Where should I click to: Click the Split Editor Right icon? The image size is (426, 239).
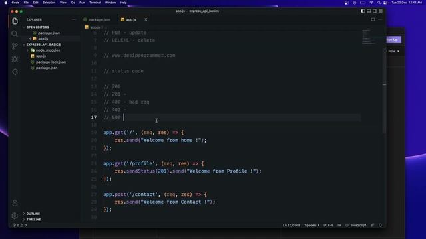click(373, 19)
